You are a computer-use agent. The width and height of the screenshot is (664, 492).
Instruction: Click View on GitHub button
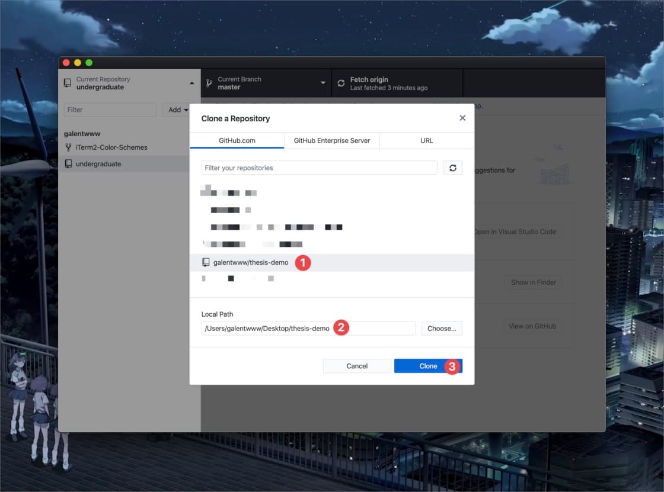pos(532,326)
